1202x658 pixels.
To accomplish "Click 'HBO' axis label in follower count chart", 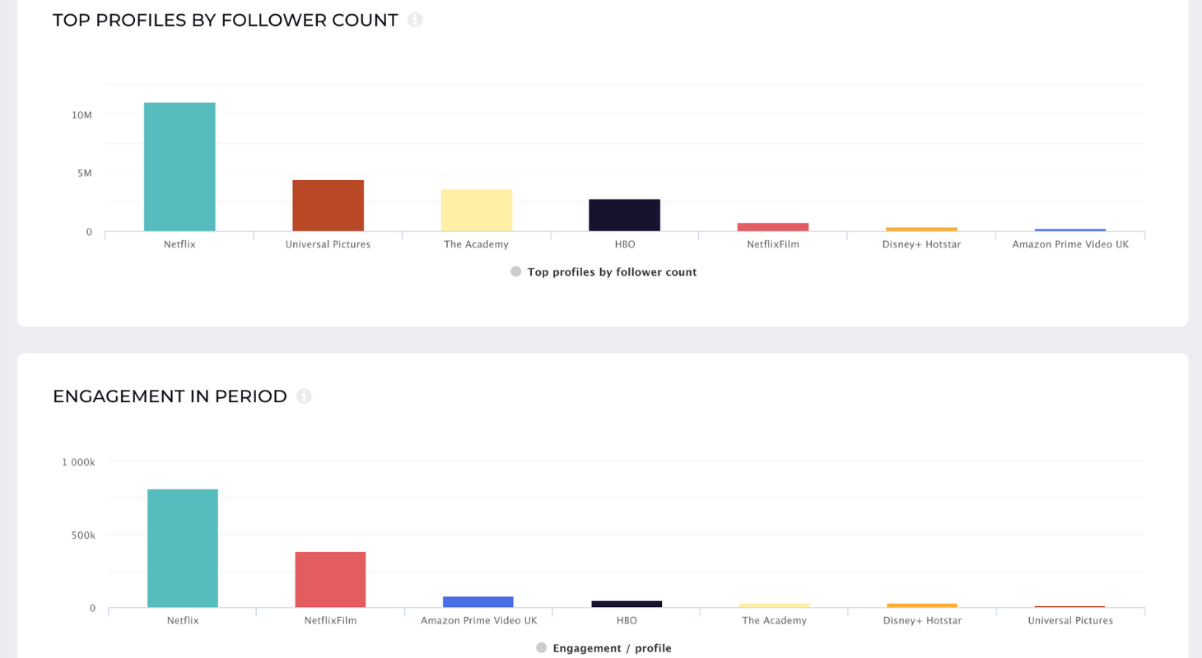I will [x=625, y=244].
